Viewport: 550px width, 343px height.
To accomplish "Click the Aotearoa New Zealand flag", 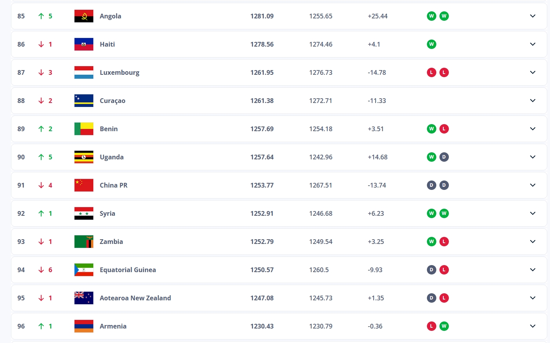I will coord(84,298).
